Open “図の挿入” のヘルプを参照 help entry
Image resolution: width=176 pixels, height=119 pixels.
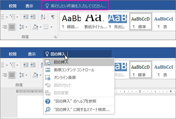tap(79, 101)
